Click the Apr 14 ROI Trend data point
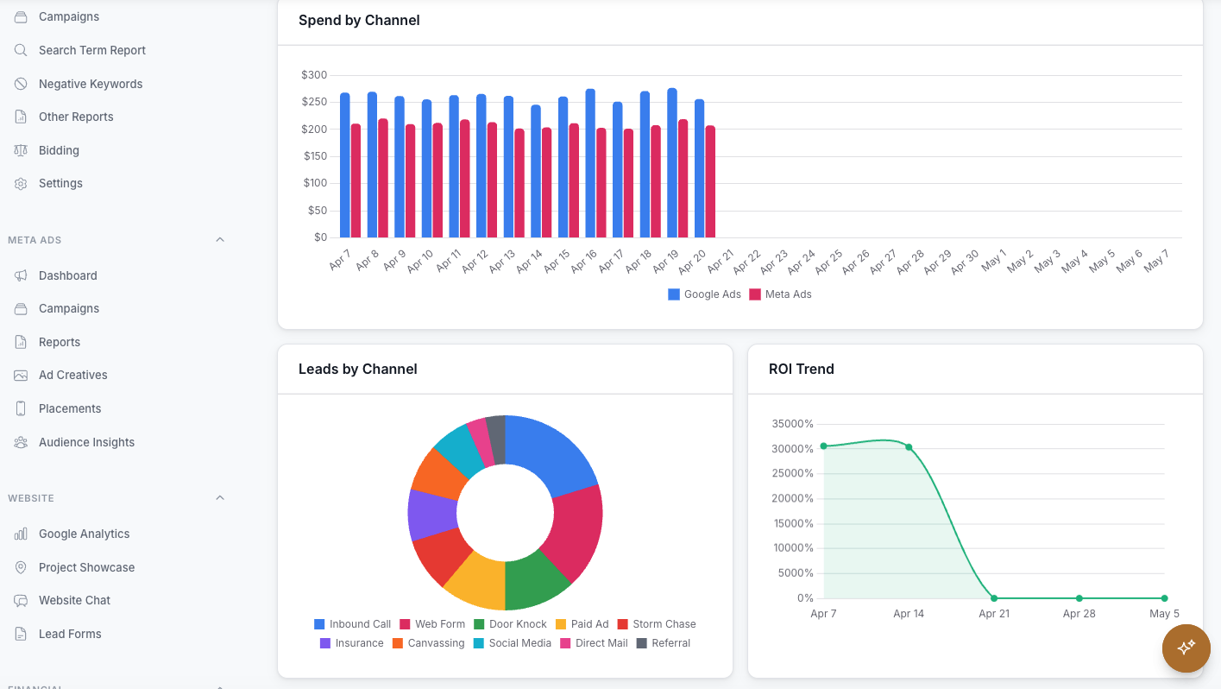This screenshot has width=1221, height=689. (x=909, y=447)
